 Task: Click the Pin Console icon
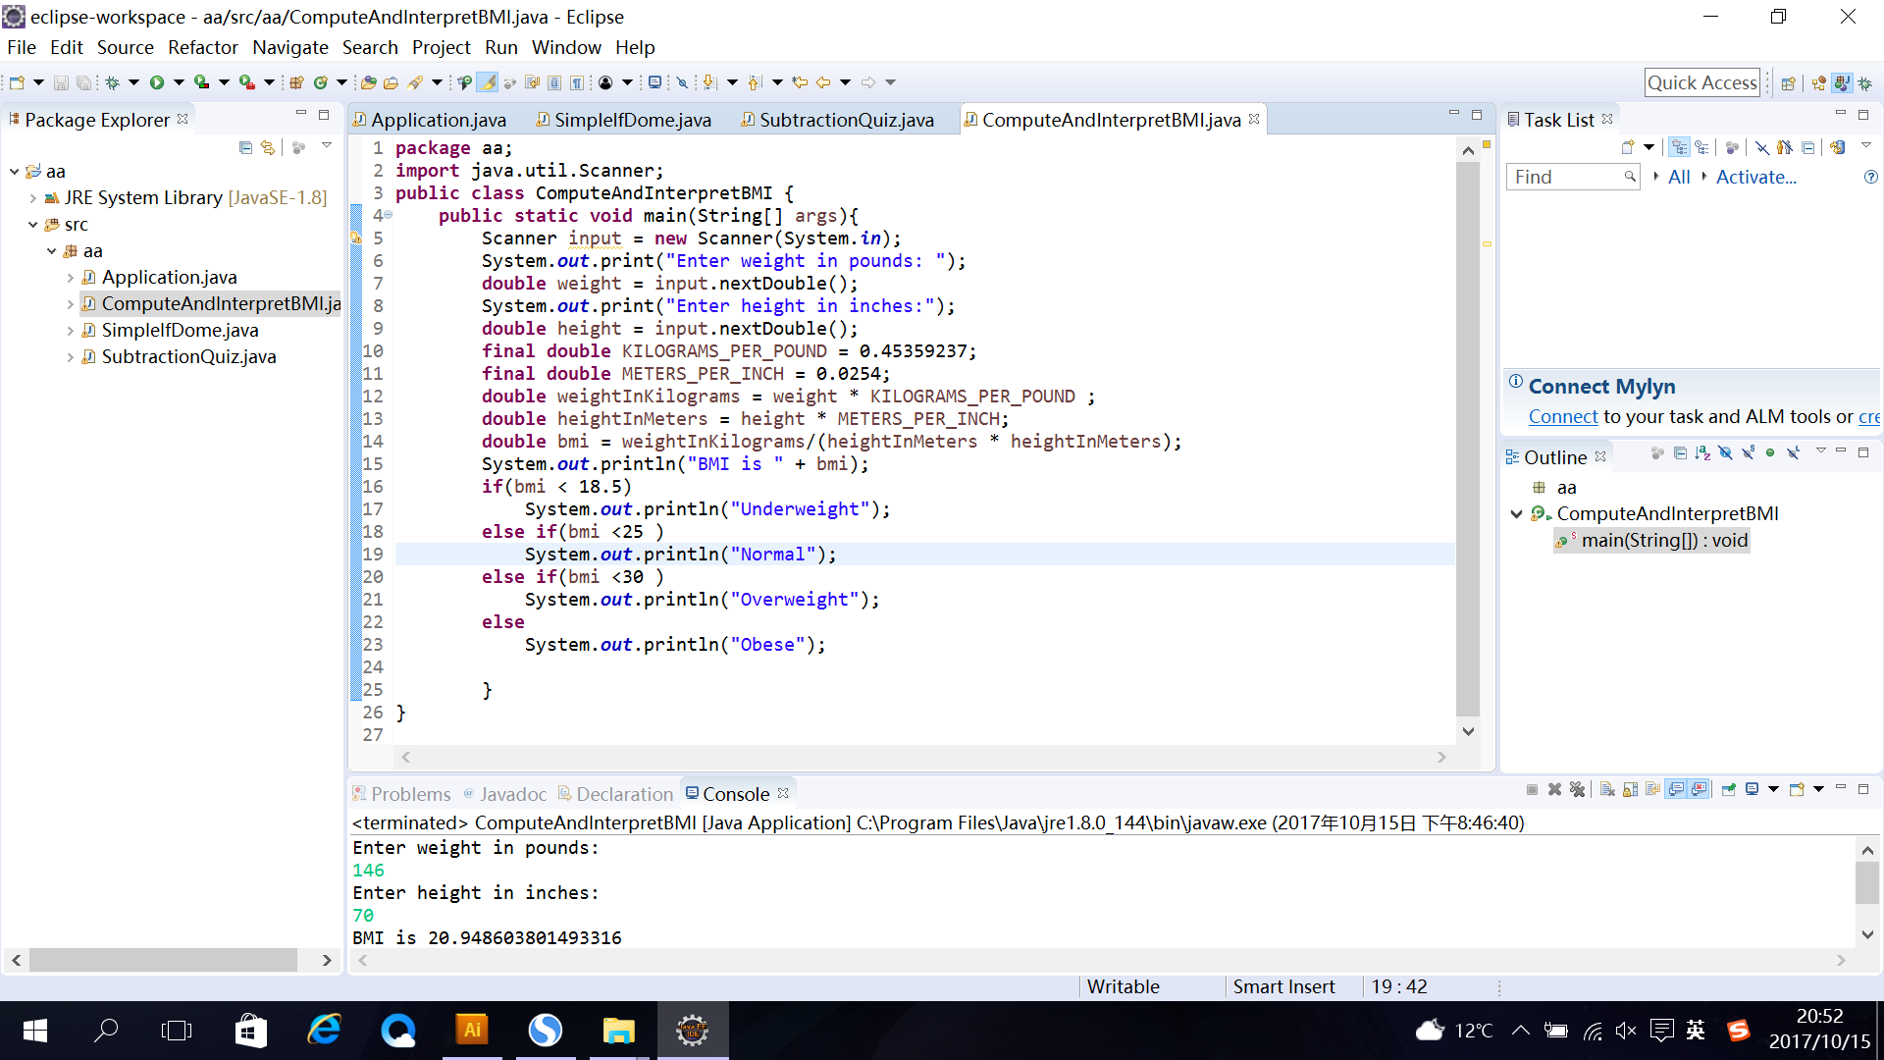1729,789
